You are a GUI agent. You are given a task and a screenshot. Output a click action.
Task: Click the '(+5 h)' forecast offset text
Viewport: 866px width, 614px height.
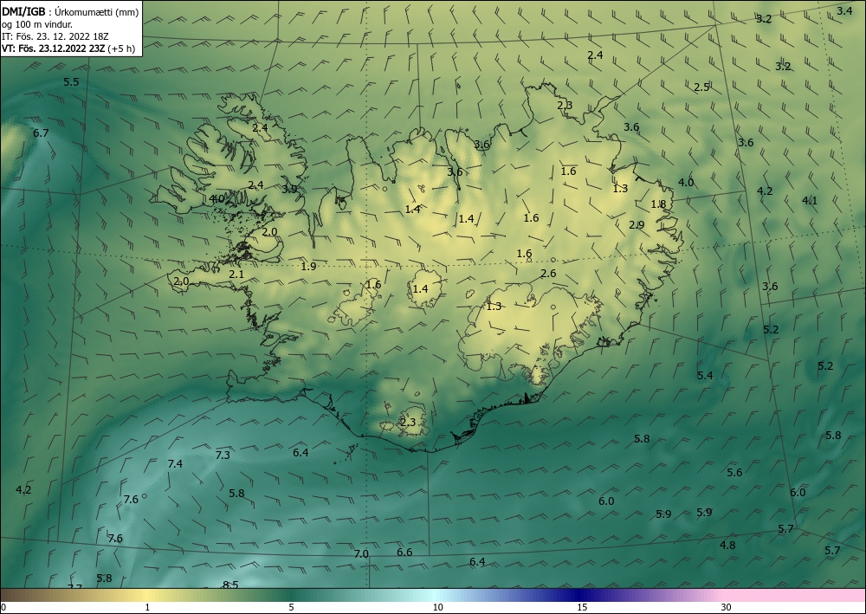point(123,48)
